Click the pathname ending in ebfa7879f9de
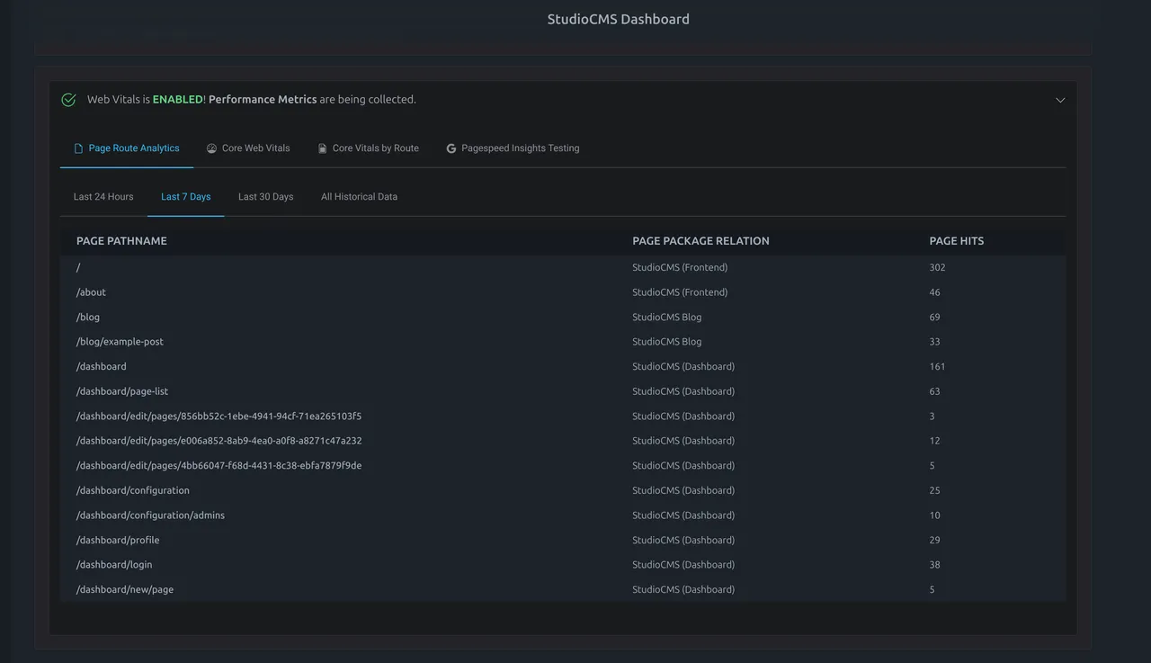Screen dimensions: 1151x663 [219, 466]
